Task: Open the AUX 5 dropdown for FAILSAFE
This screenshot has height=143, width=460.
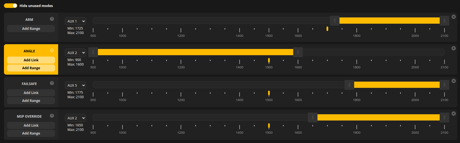Action: [x=75, y=85]
